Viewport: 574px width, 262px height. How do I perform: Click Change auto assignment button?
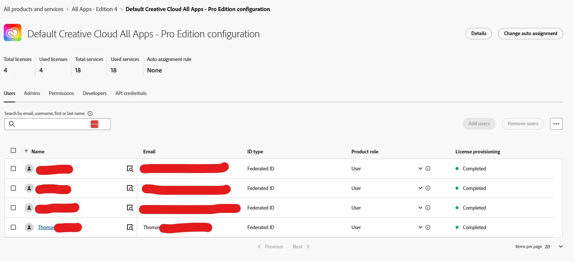click(x=530, y=33)
